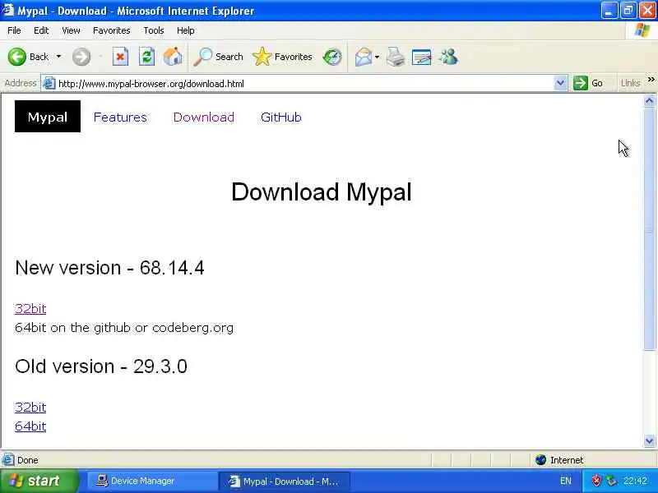Open the Download nav link
658x493 pixels.
(203, 117)
